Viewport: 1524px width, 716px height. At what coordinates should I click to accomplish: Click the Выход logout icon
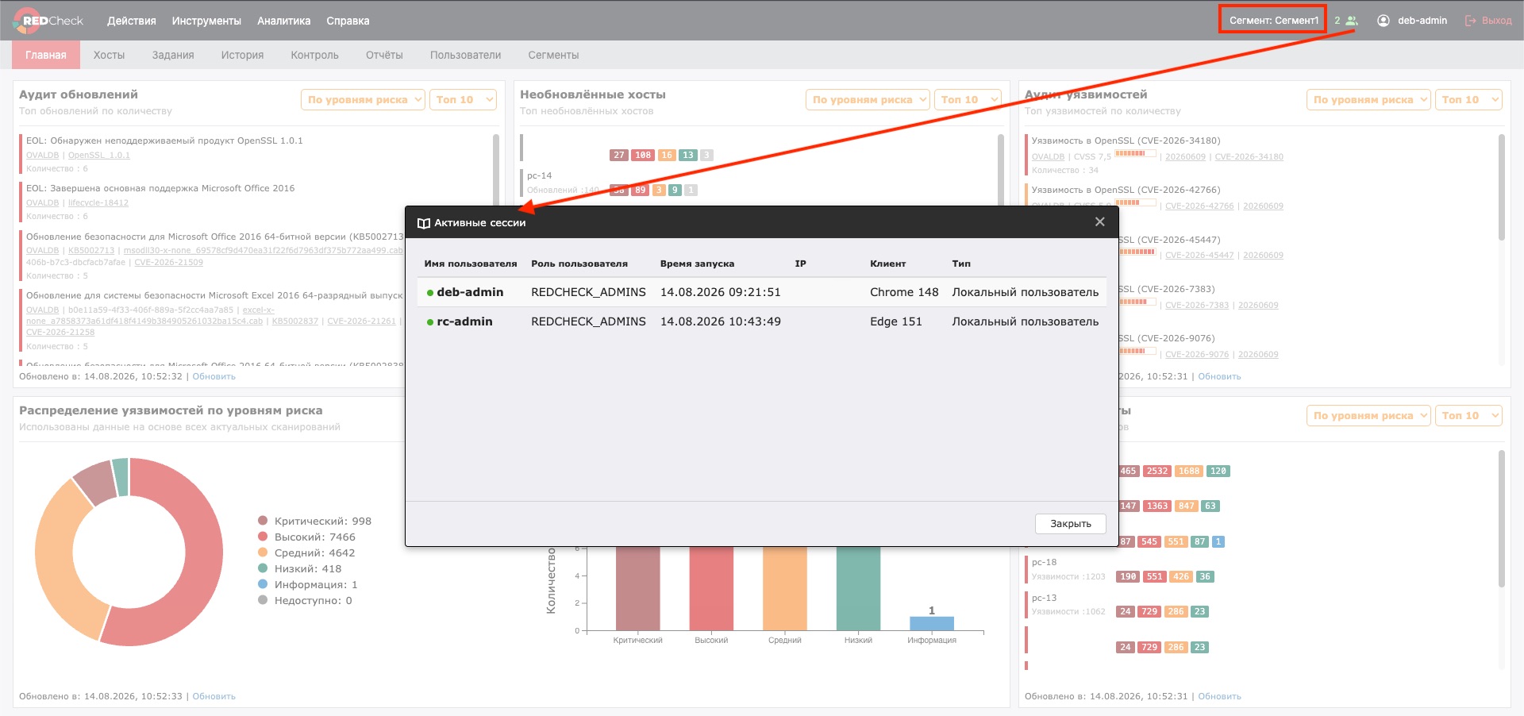pyautogui.click(x=1471, y=21)
